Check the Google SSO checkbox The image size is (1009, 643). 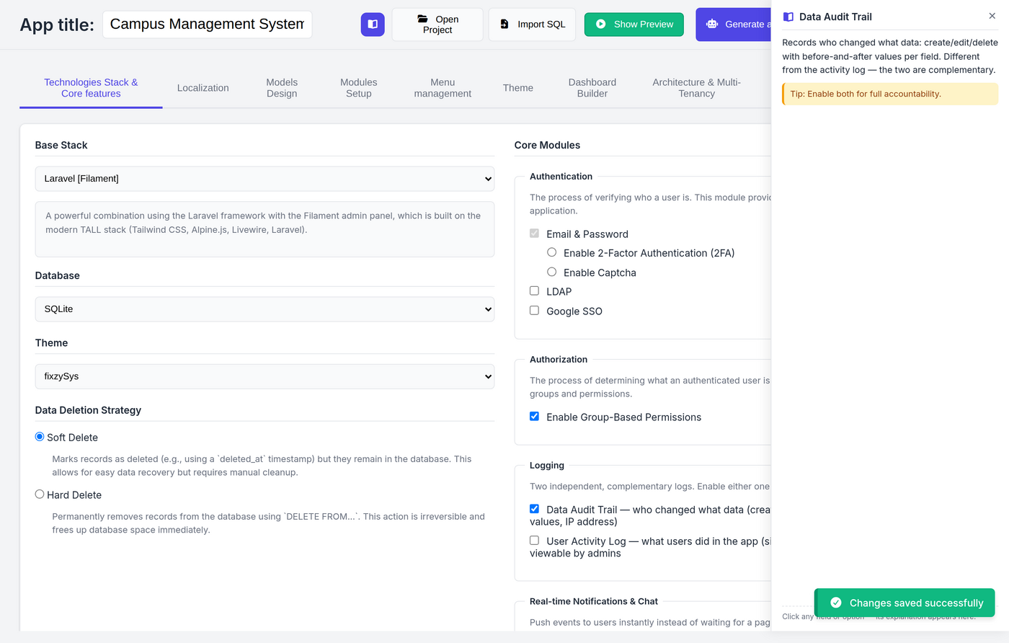(534, 310)
